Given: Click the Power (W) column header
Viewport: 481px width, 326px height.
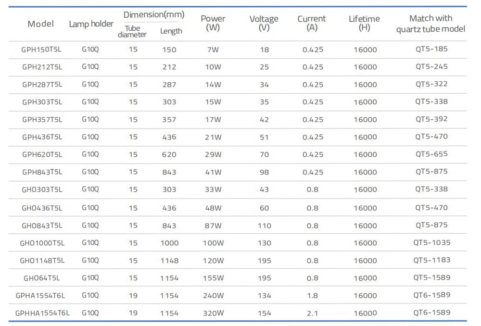Looking at the screenshot, I should [x=213, y=23].
